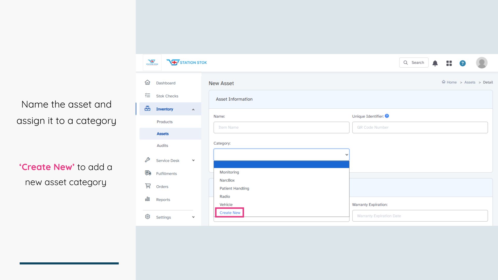Image resolution: width=498 pixels, height=280 pixels.
Task: Click the Orders cart icon
Action: pos(148,186)
